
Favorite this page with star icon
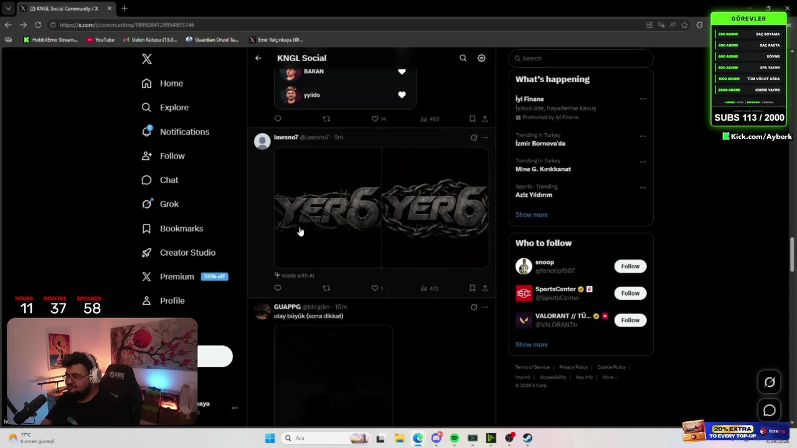click(684, 25)
